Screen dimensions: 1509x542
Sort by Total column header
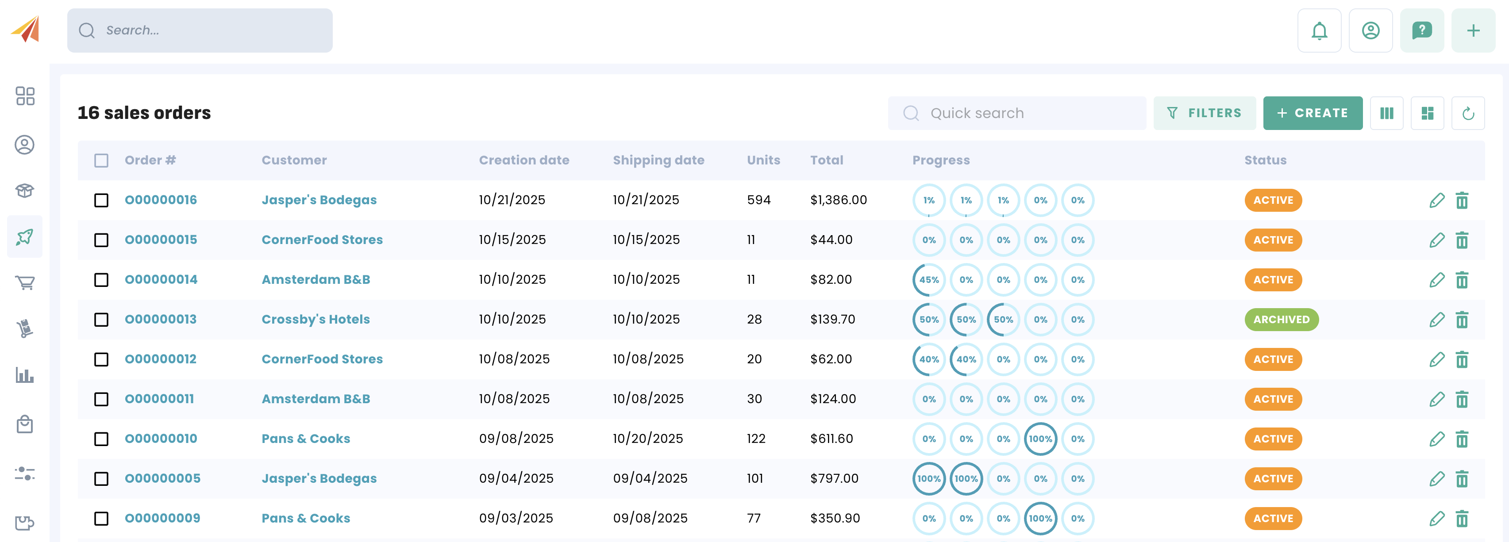coord(826,160)
